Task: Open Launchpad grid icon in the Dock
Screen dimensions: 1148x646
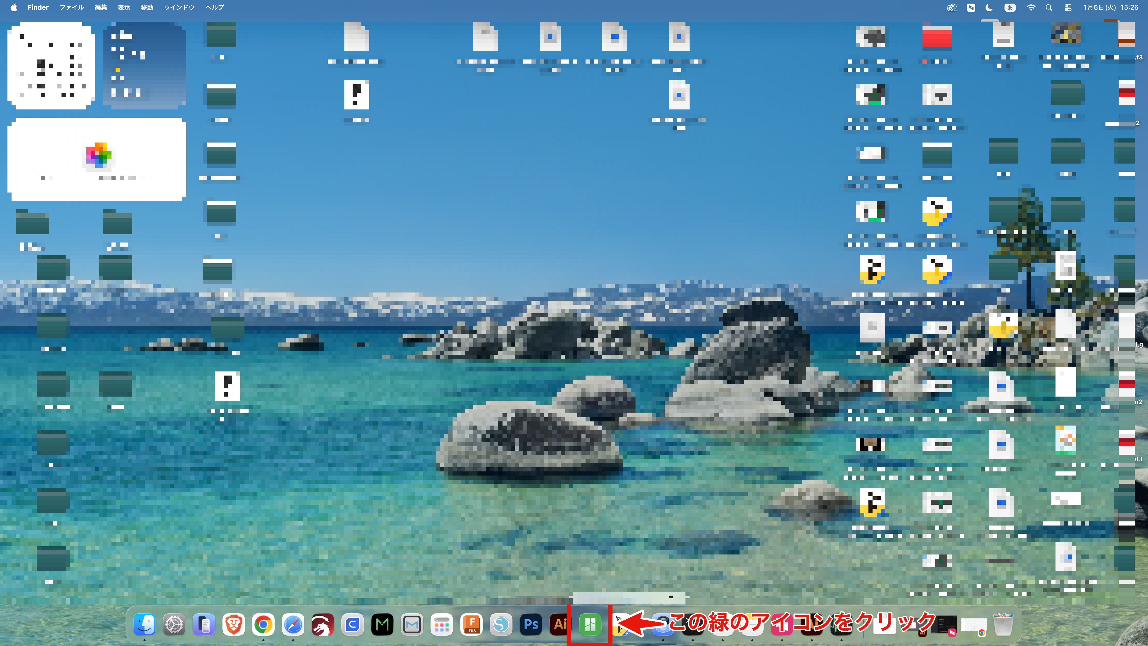Action: (441, 625)
